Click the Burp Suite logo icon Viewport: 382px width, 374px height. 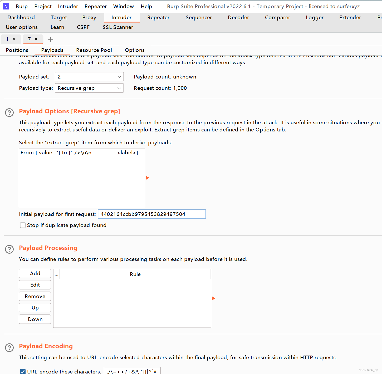[6, 6]
